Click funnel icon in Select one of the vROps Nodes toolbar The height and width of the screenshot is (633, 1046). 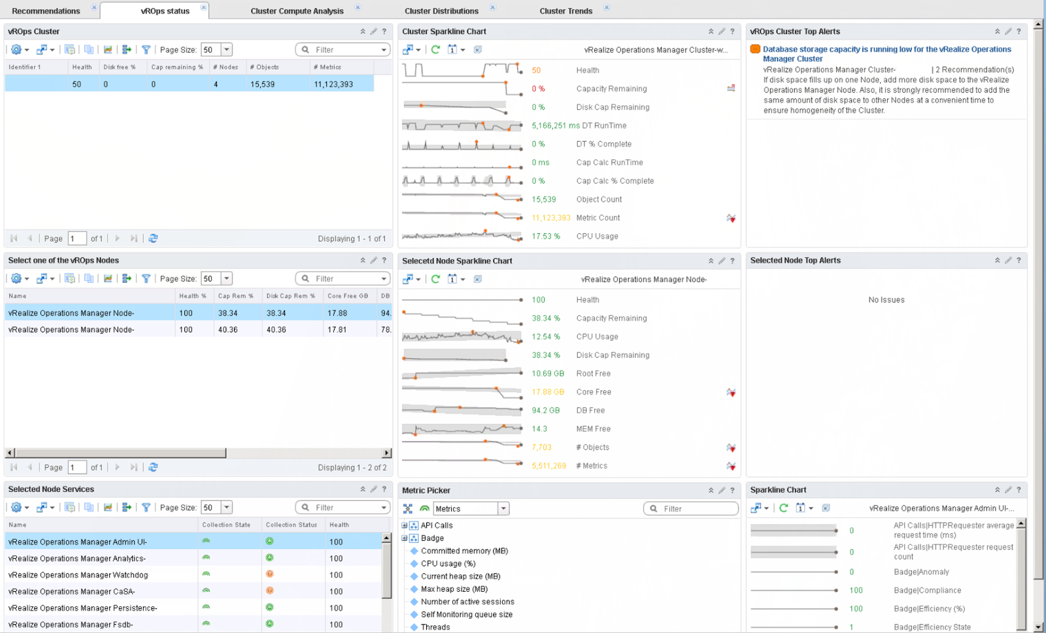[x=146, y=278]
